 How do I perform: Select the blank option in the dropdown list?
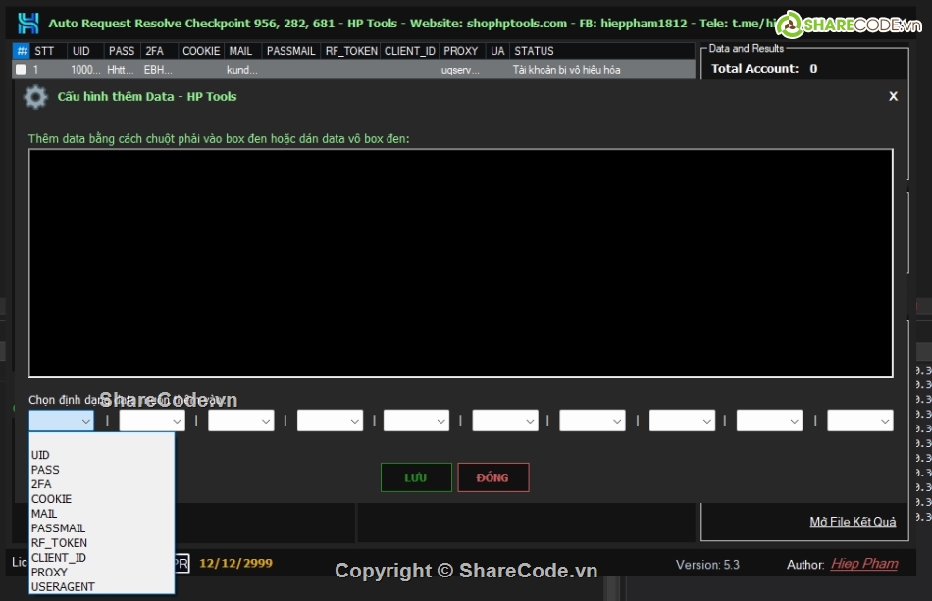[x=102, y=440]
